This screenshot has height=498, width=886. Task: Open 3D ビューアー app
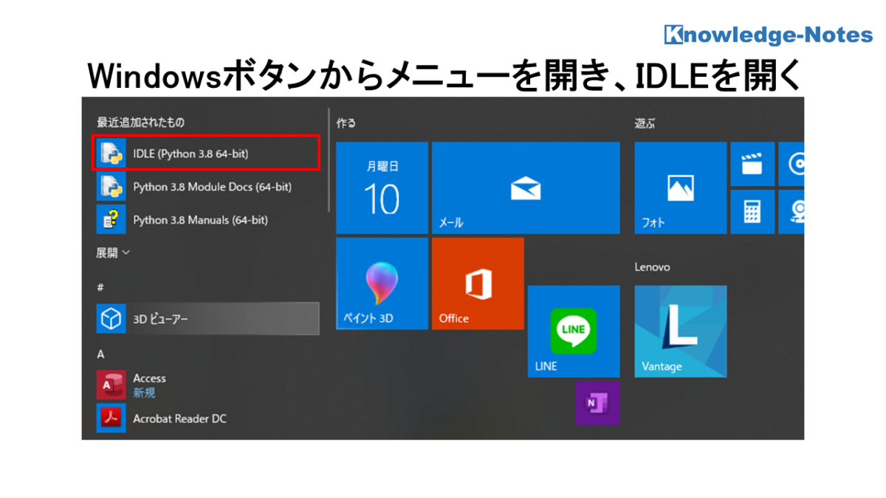pyautogui.click(x=207, y=319)
